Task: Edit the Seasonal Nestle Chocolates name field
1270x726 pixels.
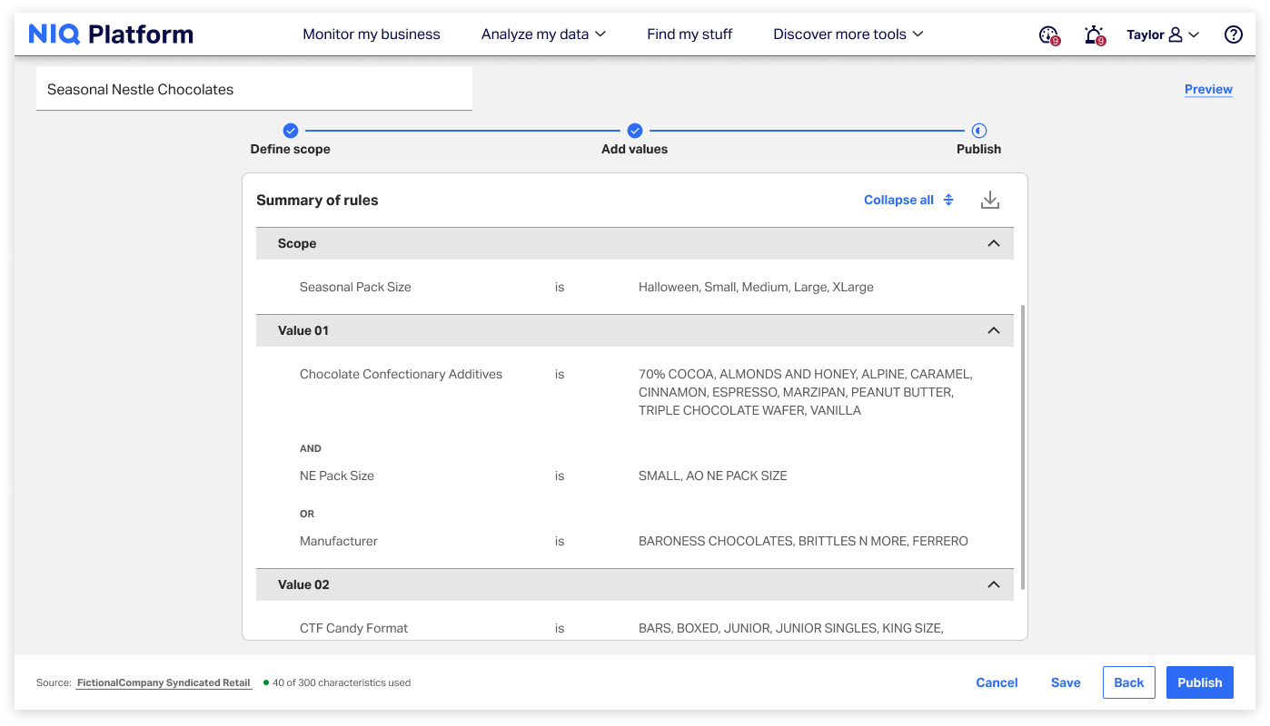Action: click(x=254, y=89)
